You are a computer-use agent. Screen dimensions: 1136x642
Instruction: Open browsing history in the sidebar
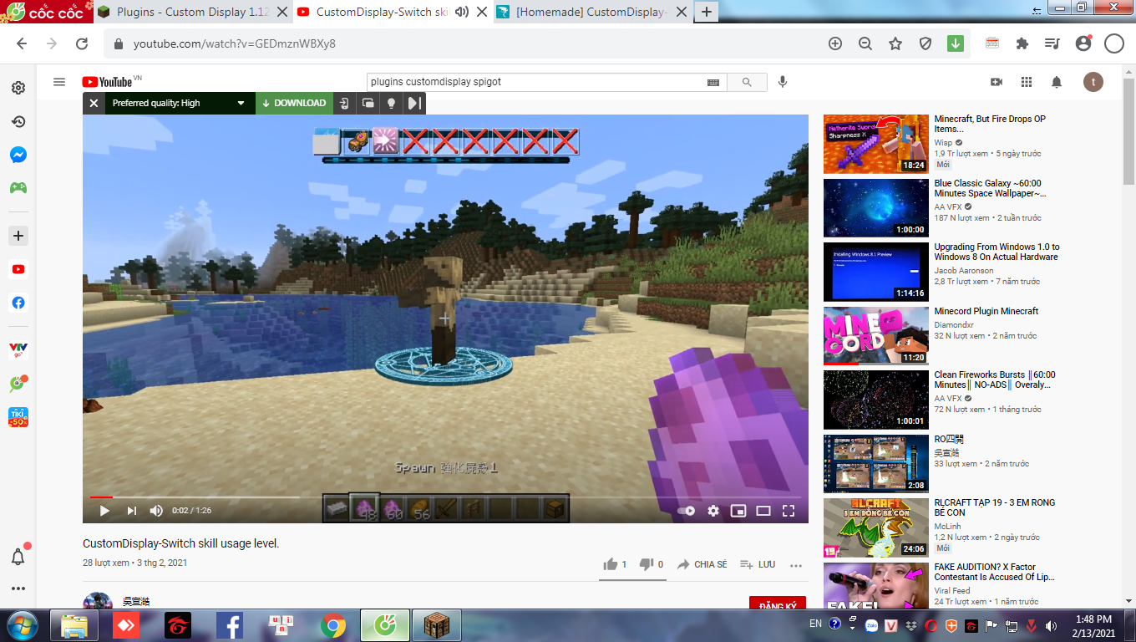tap(18, 121)
